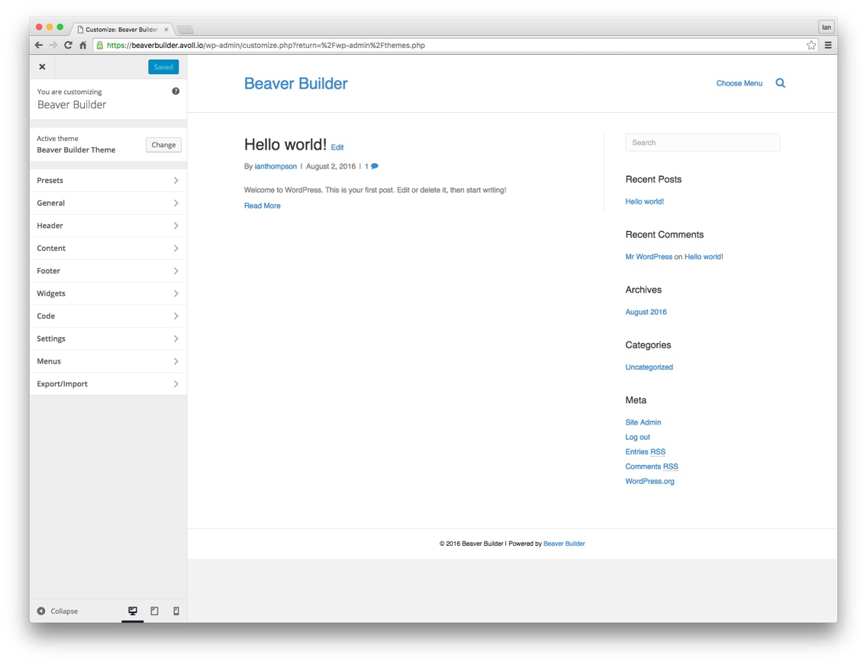Click the green padlock in address bar
Viewport: 867px width, 664px height.
coord(100,45)
